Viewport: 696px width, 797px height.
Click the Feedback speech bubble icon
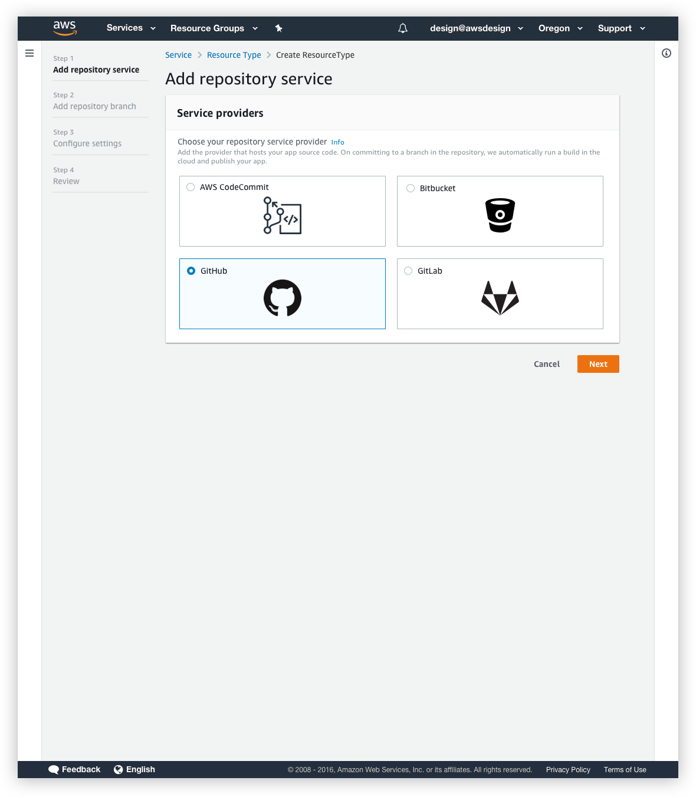click(54, 770)
